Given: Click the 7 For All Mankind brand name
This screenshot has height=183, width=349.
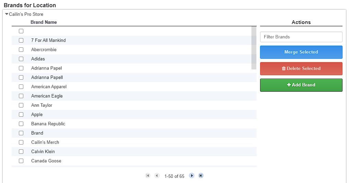Looking at the screenshot, I should (48, 40).
